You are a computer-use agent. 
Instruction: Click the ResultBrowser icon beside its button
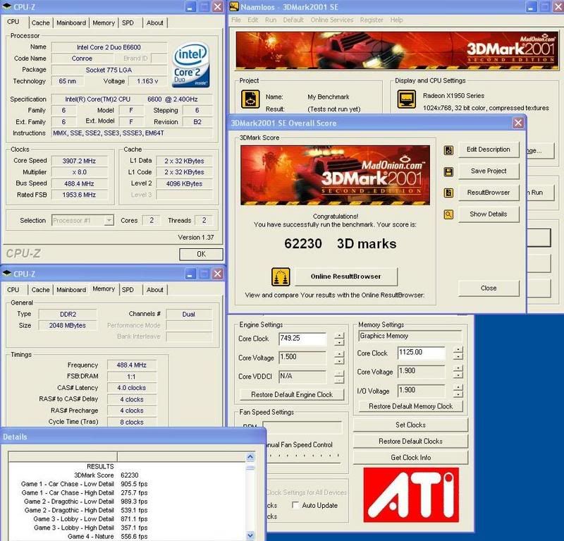[x=448, y=193]
